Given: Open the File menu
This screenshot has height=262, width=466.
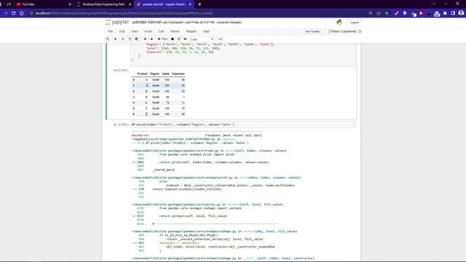Looking at the screenshot, I should (110, 31).
